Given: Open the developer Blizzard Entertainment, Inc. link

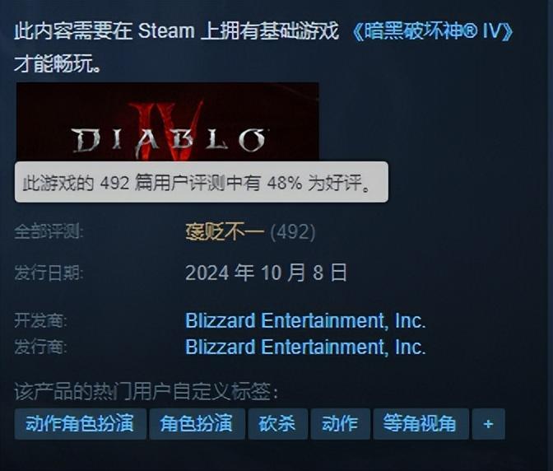Looking at the screenshot, I should point(305,320).
